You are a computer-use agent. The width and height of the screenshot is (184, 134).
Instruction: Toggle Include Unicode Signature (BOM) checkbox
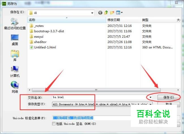point(54,124)
